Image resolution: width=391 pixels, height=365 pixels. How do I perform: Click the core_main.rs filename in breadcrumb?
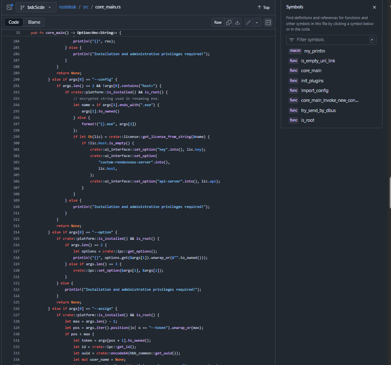click(x=108, y=7)
